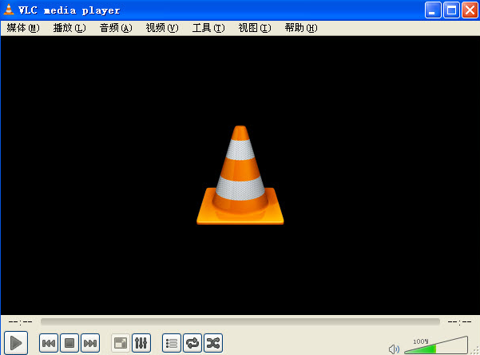Click remaining time label right of seek bar
This screenshot has height=355, width=480.
tap(459, 321)
